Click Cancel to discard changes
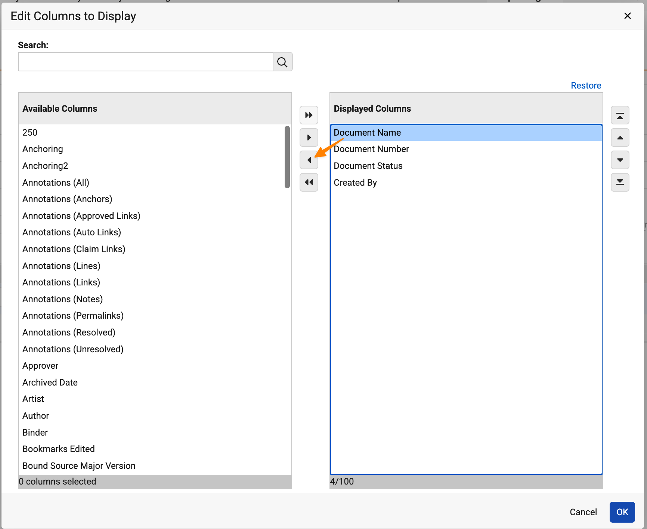Viewport: 647px width, 529px height. [583, 512]
